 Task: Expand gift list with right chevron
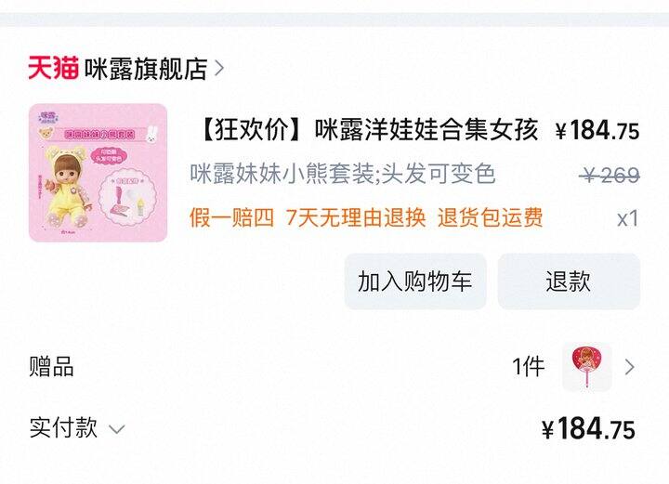tap(630, 367)
